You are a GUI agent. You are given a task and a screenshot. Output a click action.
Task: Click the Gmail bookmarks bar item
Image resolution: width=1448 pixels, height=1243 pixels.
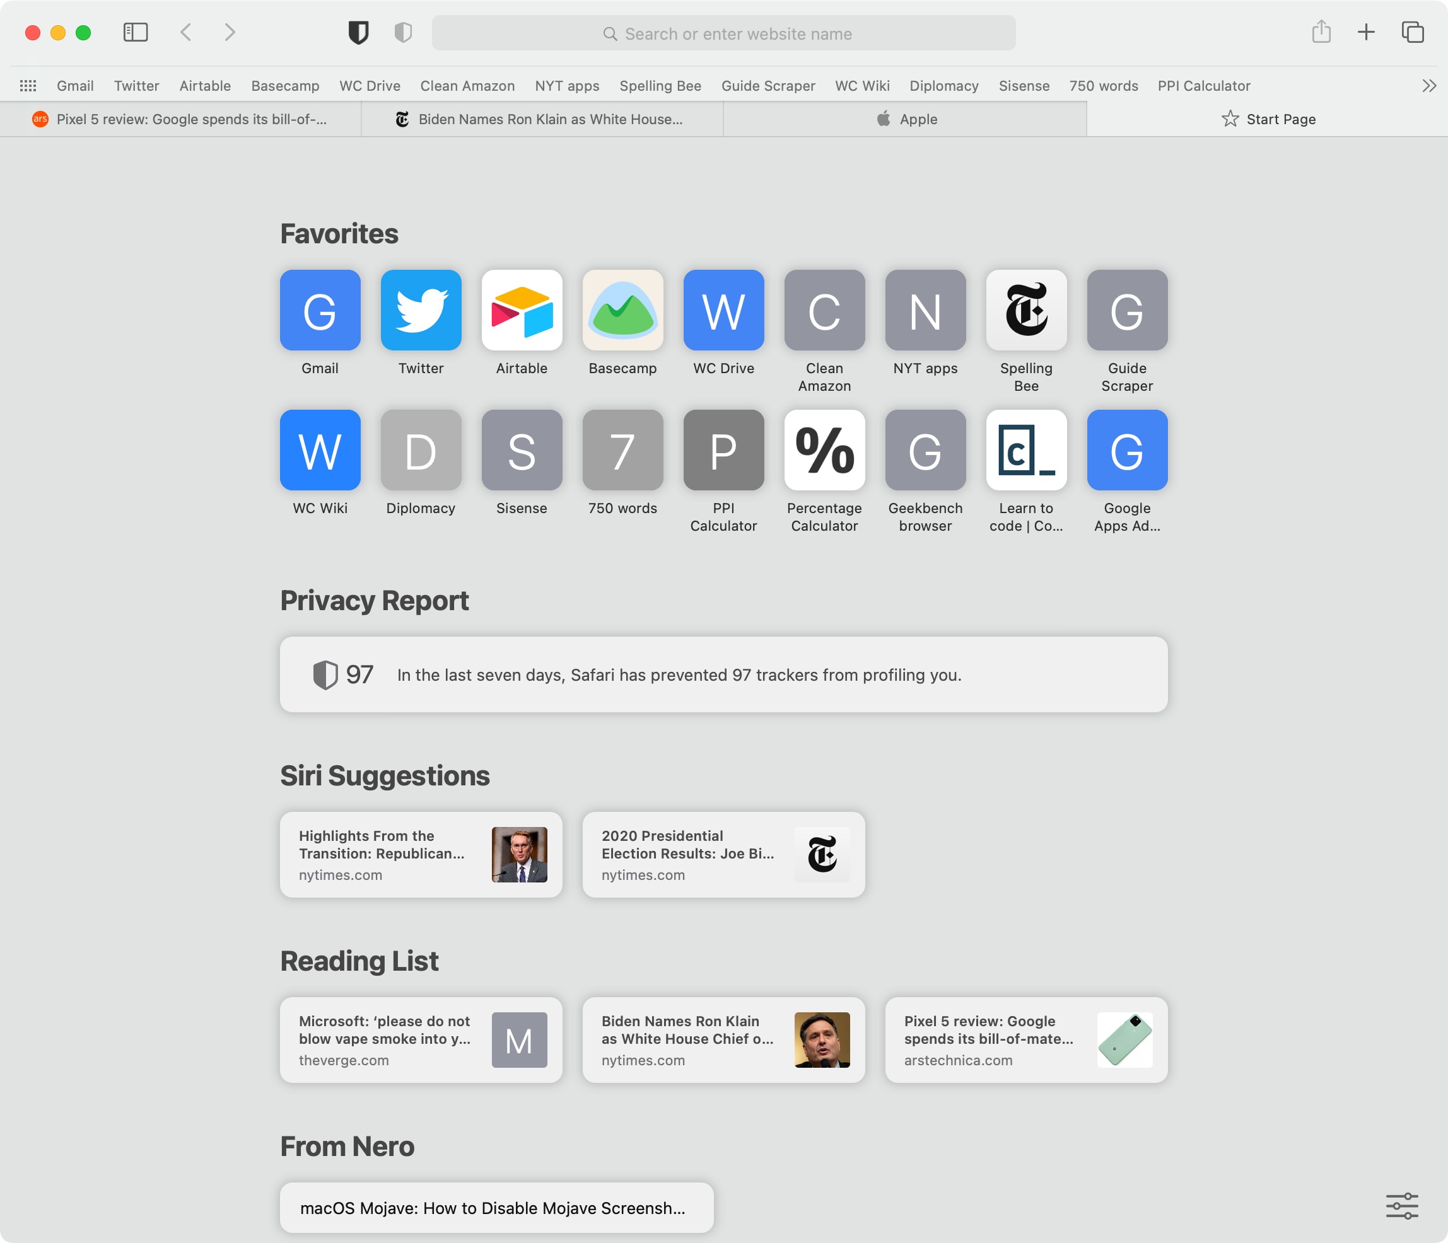click(x=76, y=85)
